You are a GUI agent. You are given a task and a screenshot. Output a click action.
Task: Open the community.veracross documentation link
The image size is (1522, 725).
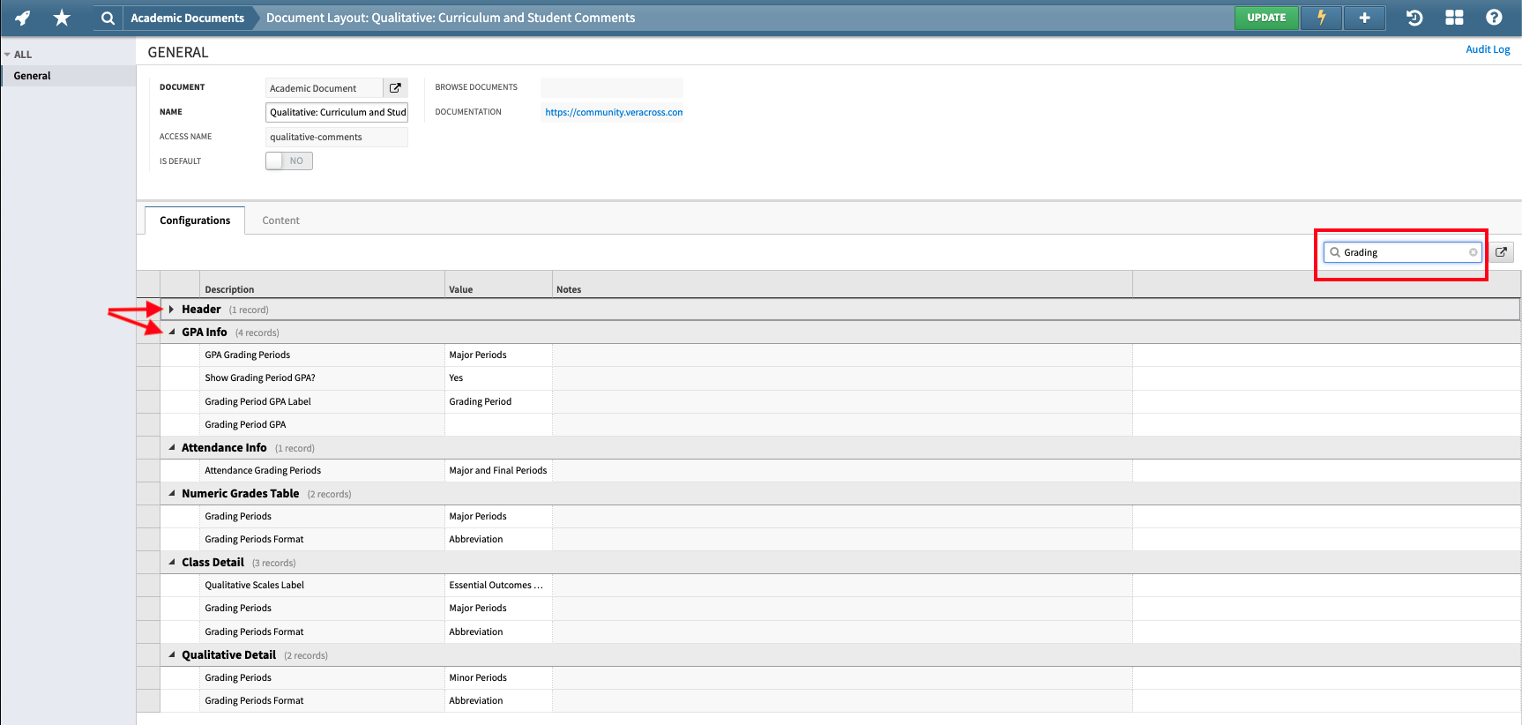614,112
